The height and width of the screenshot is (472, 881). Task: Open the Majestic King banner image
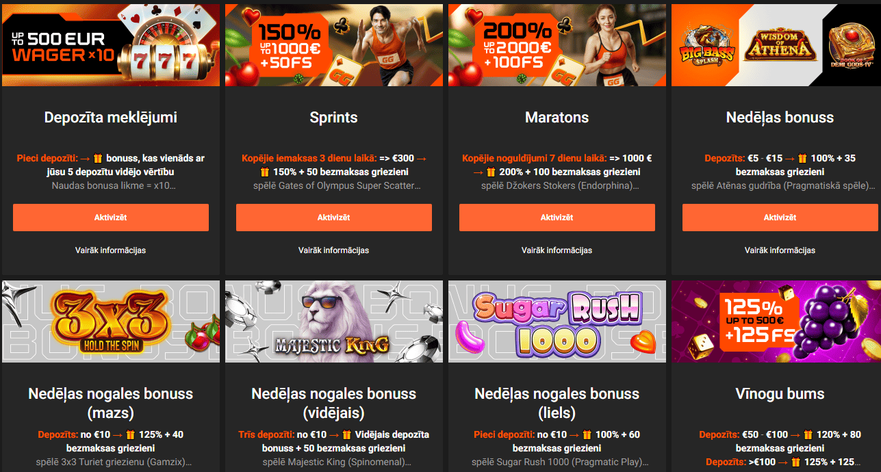[x=334, y=322]
